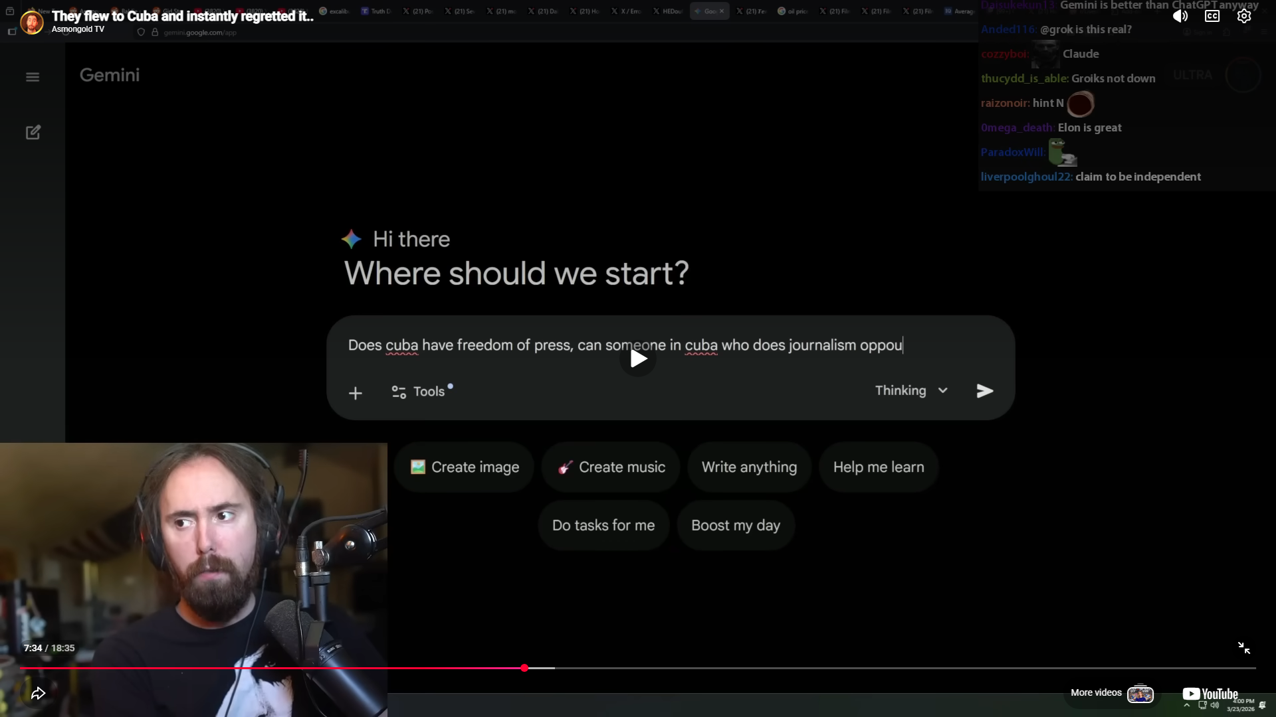The width and height of the screenshot is (1276, 717).
Task: Play the paused video
Action: (638, 358)
